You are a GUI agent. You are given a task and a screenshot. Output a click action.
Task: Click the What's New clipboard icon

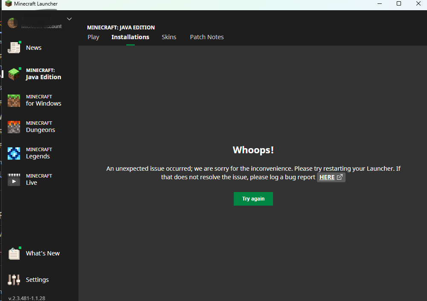pyautogui.click(x=14, y=253)
